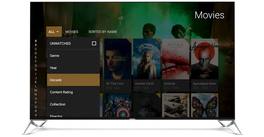Click the 2013 · 82m info
The image size is (264, 137).
click(x=113, y=88)
